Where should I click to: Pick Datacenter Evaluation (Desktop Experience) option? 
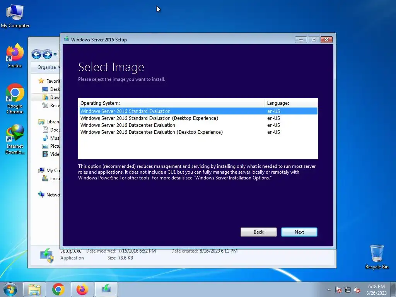point(198,132)
